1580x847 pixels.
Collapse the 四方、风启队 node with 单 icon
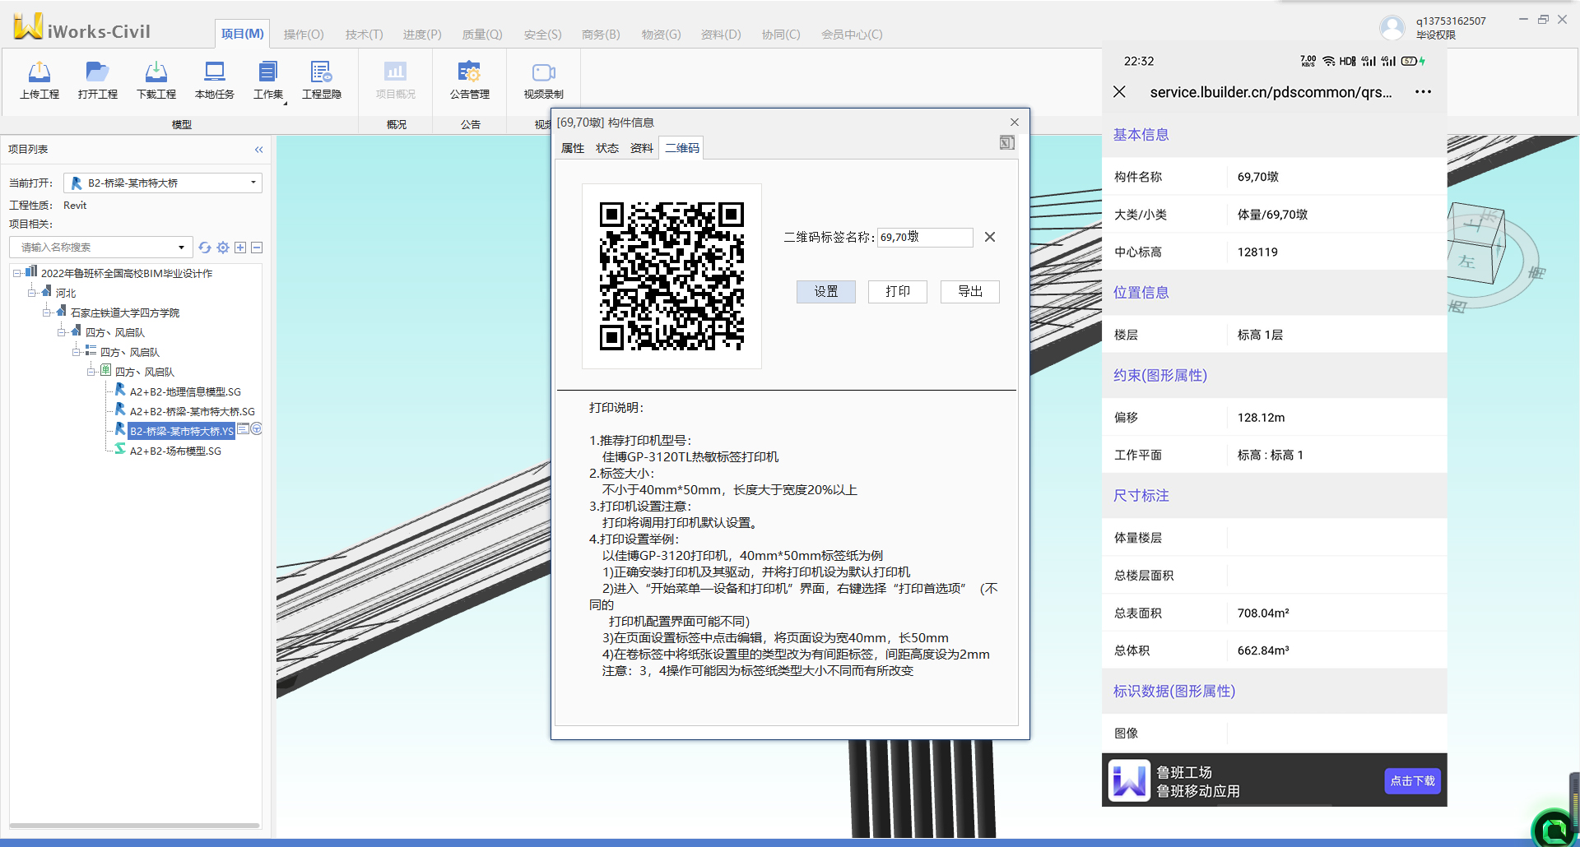pyautogui.click(x=91, y=372)
